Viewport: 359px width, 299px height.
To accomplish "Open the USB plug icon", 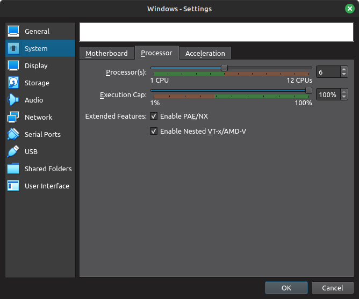I will 14,152.
